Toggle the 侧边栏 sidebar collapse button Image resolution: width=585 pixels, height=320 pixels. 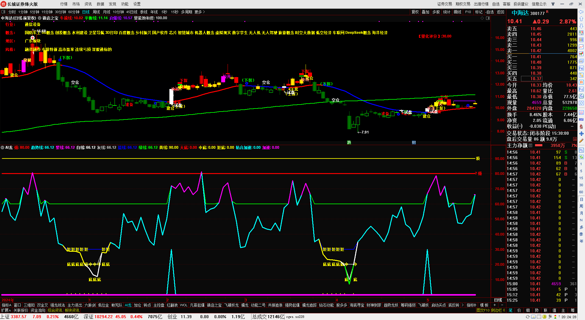[498, 310]
